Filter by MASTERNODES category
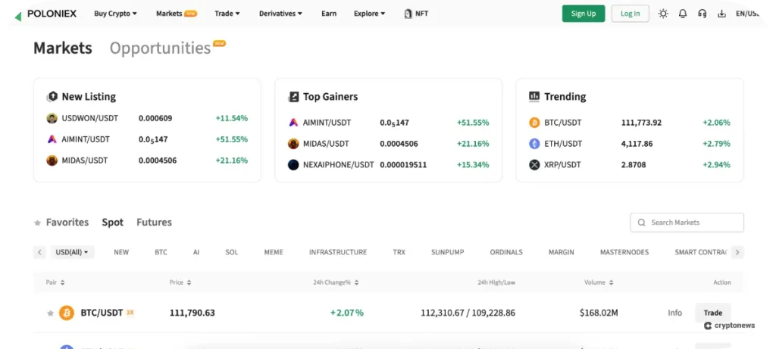 (x=624, y=252)
